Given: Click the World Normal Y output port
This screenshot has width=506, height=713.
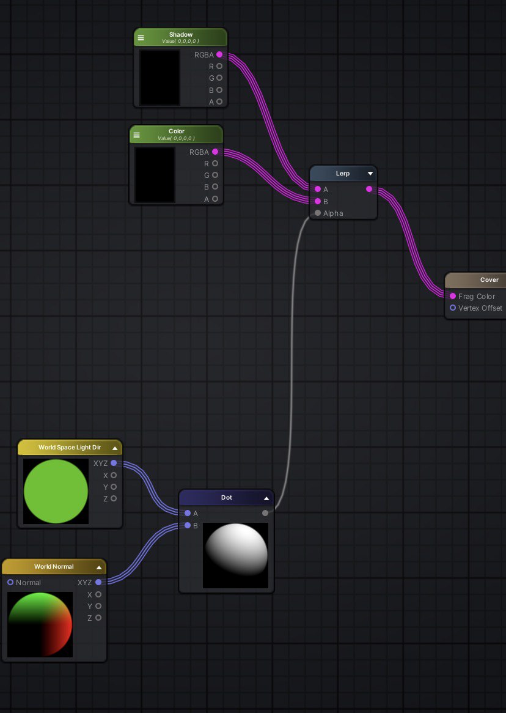Looking at the screenshot, I should (x=98, y=606).
